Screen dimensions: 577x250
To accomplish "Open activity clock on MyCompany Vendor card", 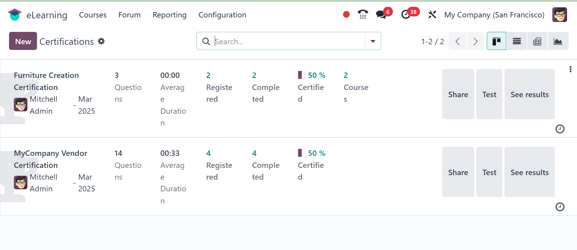I will pyautogui.click(x=560, y=207).
